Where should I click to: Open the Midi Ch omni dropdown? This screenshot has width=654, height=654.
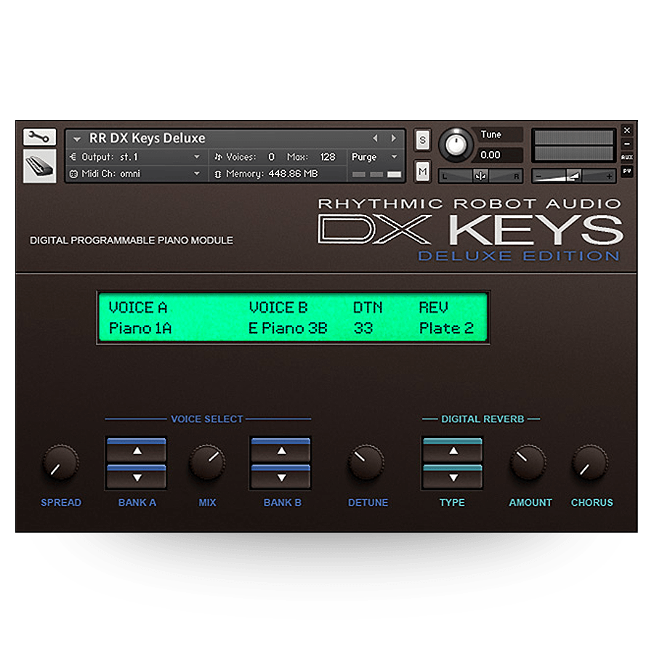134,174
